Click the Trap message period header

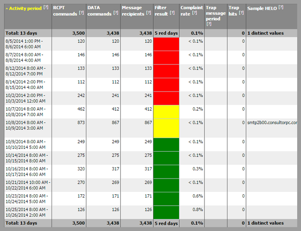click(x=215, y=13)
